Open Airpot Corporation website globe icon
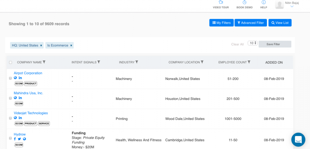The width and height of the screenshot is (310, 149). pos(15,78)
